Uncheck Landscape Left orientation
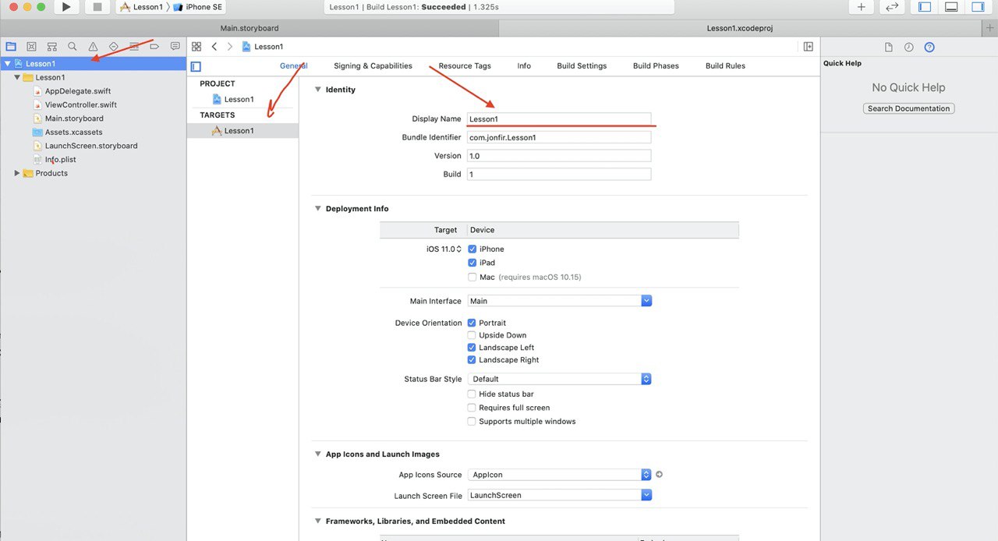This screenshot has width=998, height=541. click(472, 348)
